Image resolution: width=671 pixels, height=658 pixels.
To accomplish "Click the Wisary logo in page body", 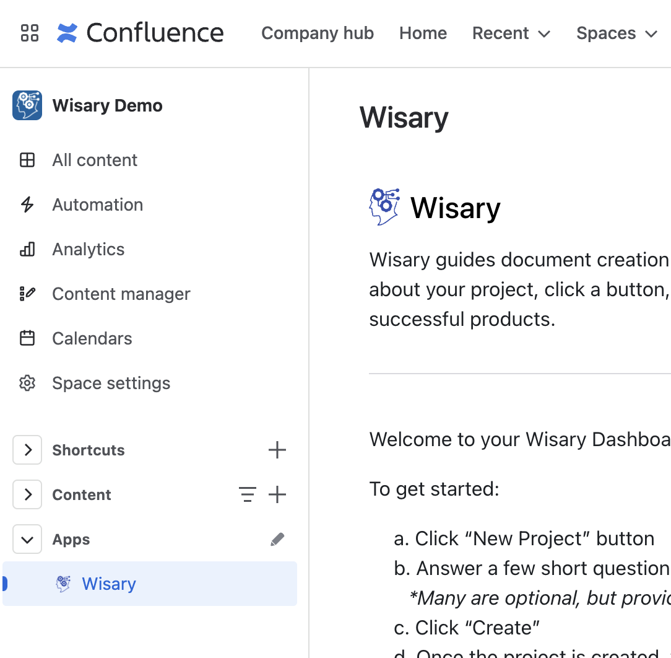I will pyautogui.click(x=384, y=207).
